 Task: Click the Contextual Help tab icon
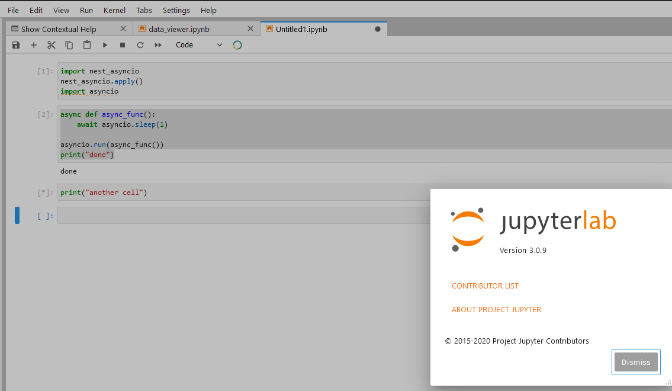15,28
